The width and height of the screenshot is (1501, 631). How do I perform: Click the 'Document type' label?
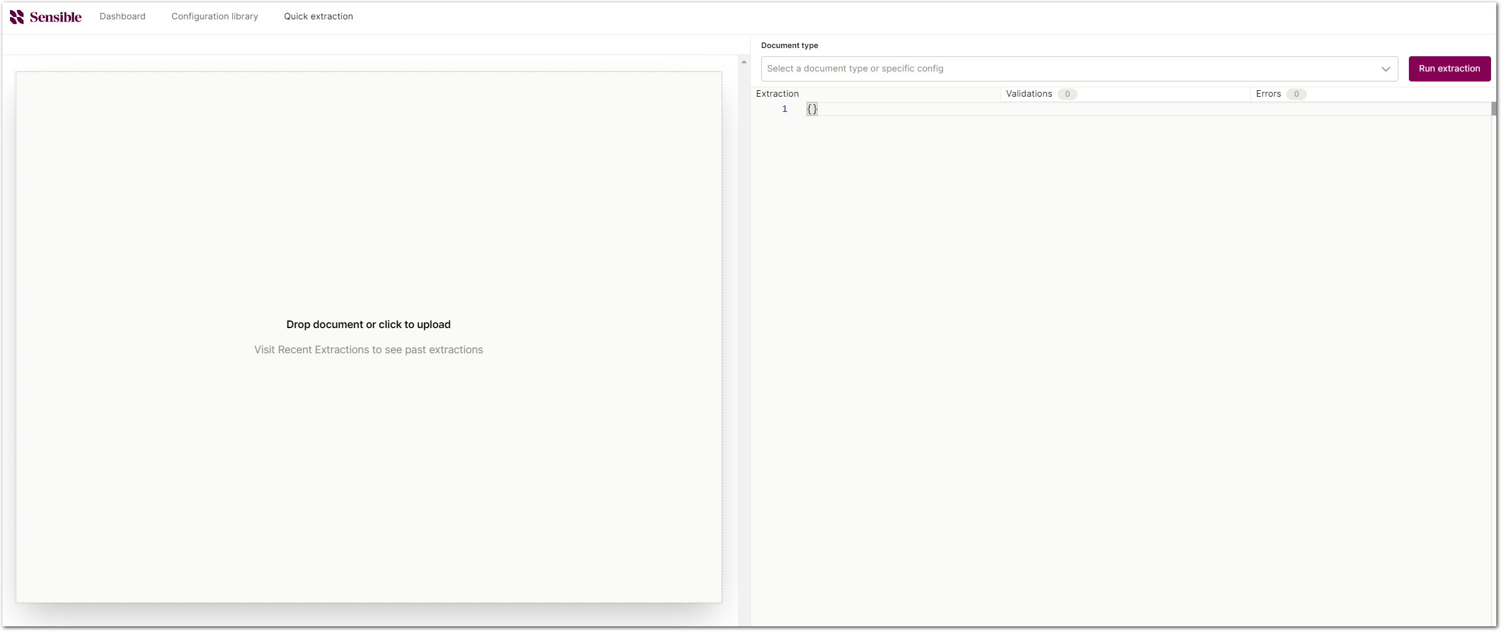click(x=789, y=45)
